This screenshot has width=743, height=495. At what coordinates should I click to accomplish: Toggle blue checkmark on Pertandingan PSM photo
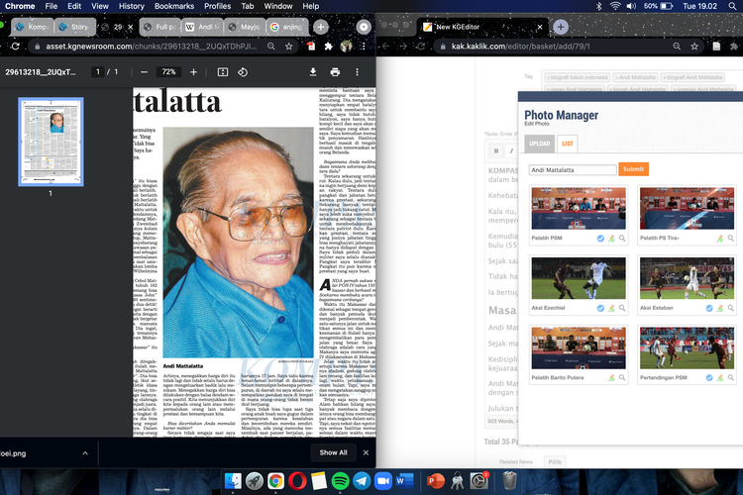[710, 377]
